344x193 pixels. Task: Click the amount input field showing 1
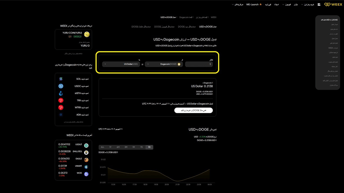(x=199, y=64)
